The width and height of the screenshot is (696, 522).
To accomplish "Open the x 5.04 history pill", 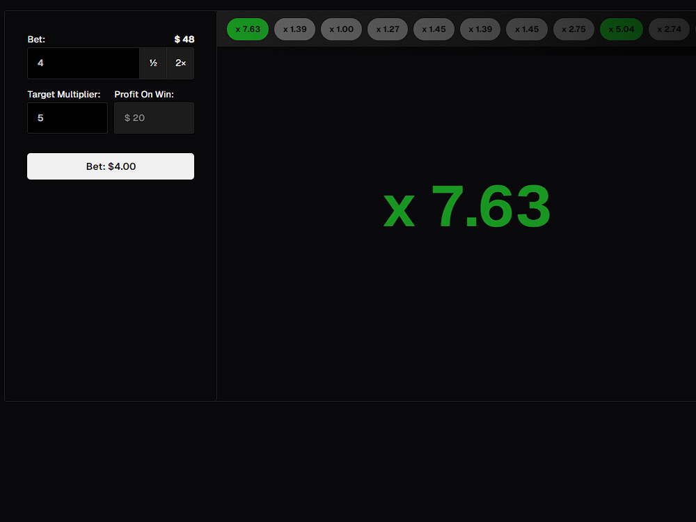I will (622, 29).
